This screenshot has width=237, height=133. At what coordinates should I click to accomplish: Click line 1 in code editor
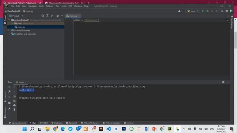(151, 20)
